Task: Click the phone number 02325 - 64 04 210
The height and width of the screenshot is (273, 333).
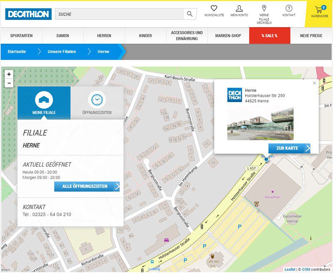Action: click(52, 214)
